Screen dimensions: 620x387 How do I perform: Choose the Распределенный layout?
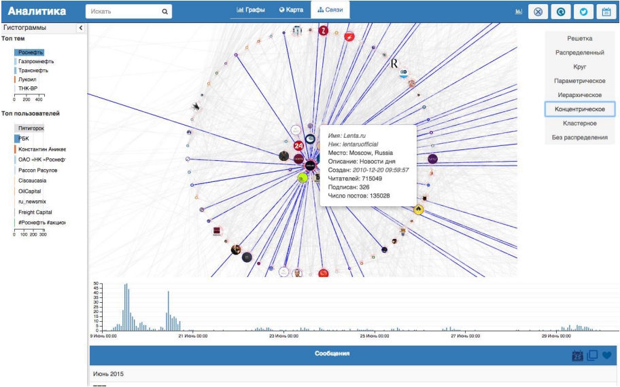click(580, 52)
